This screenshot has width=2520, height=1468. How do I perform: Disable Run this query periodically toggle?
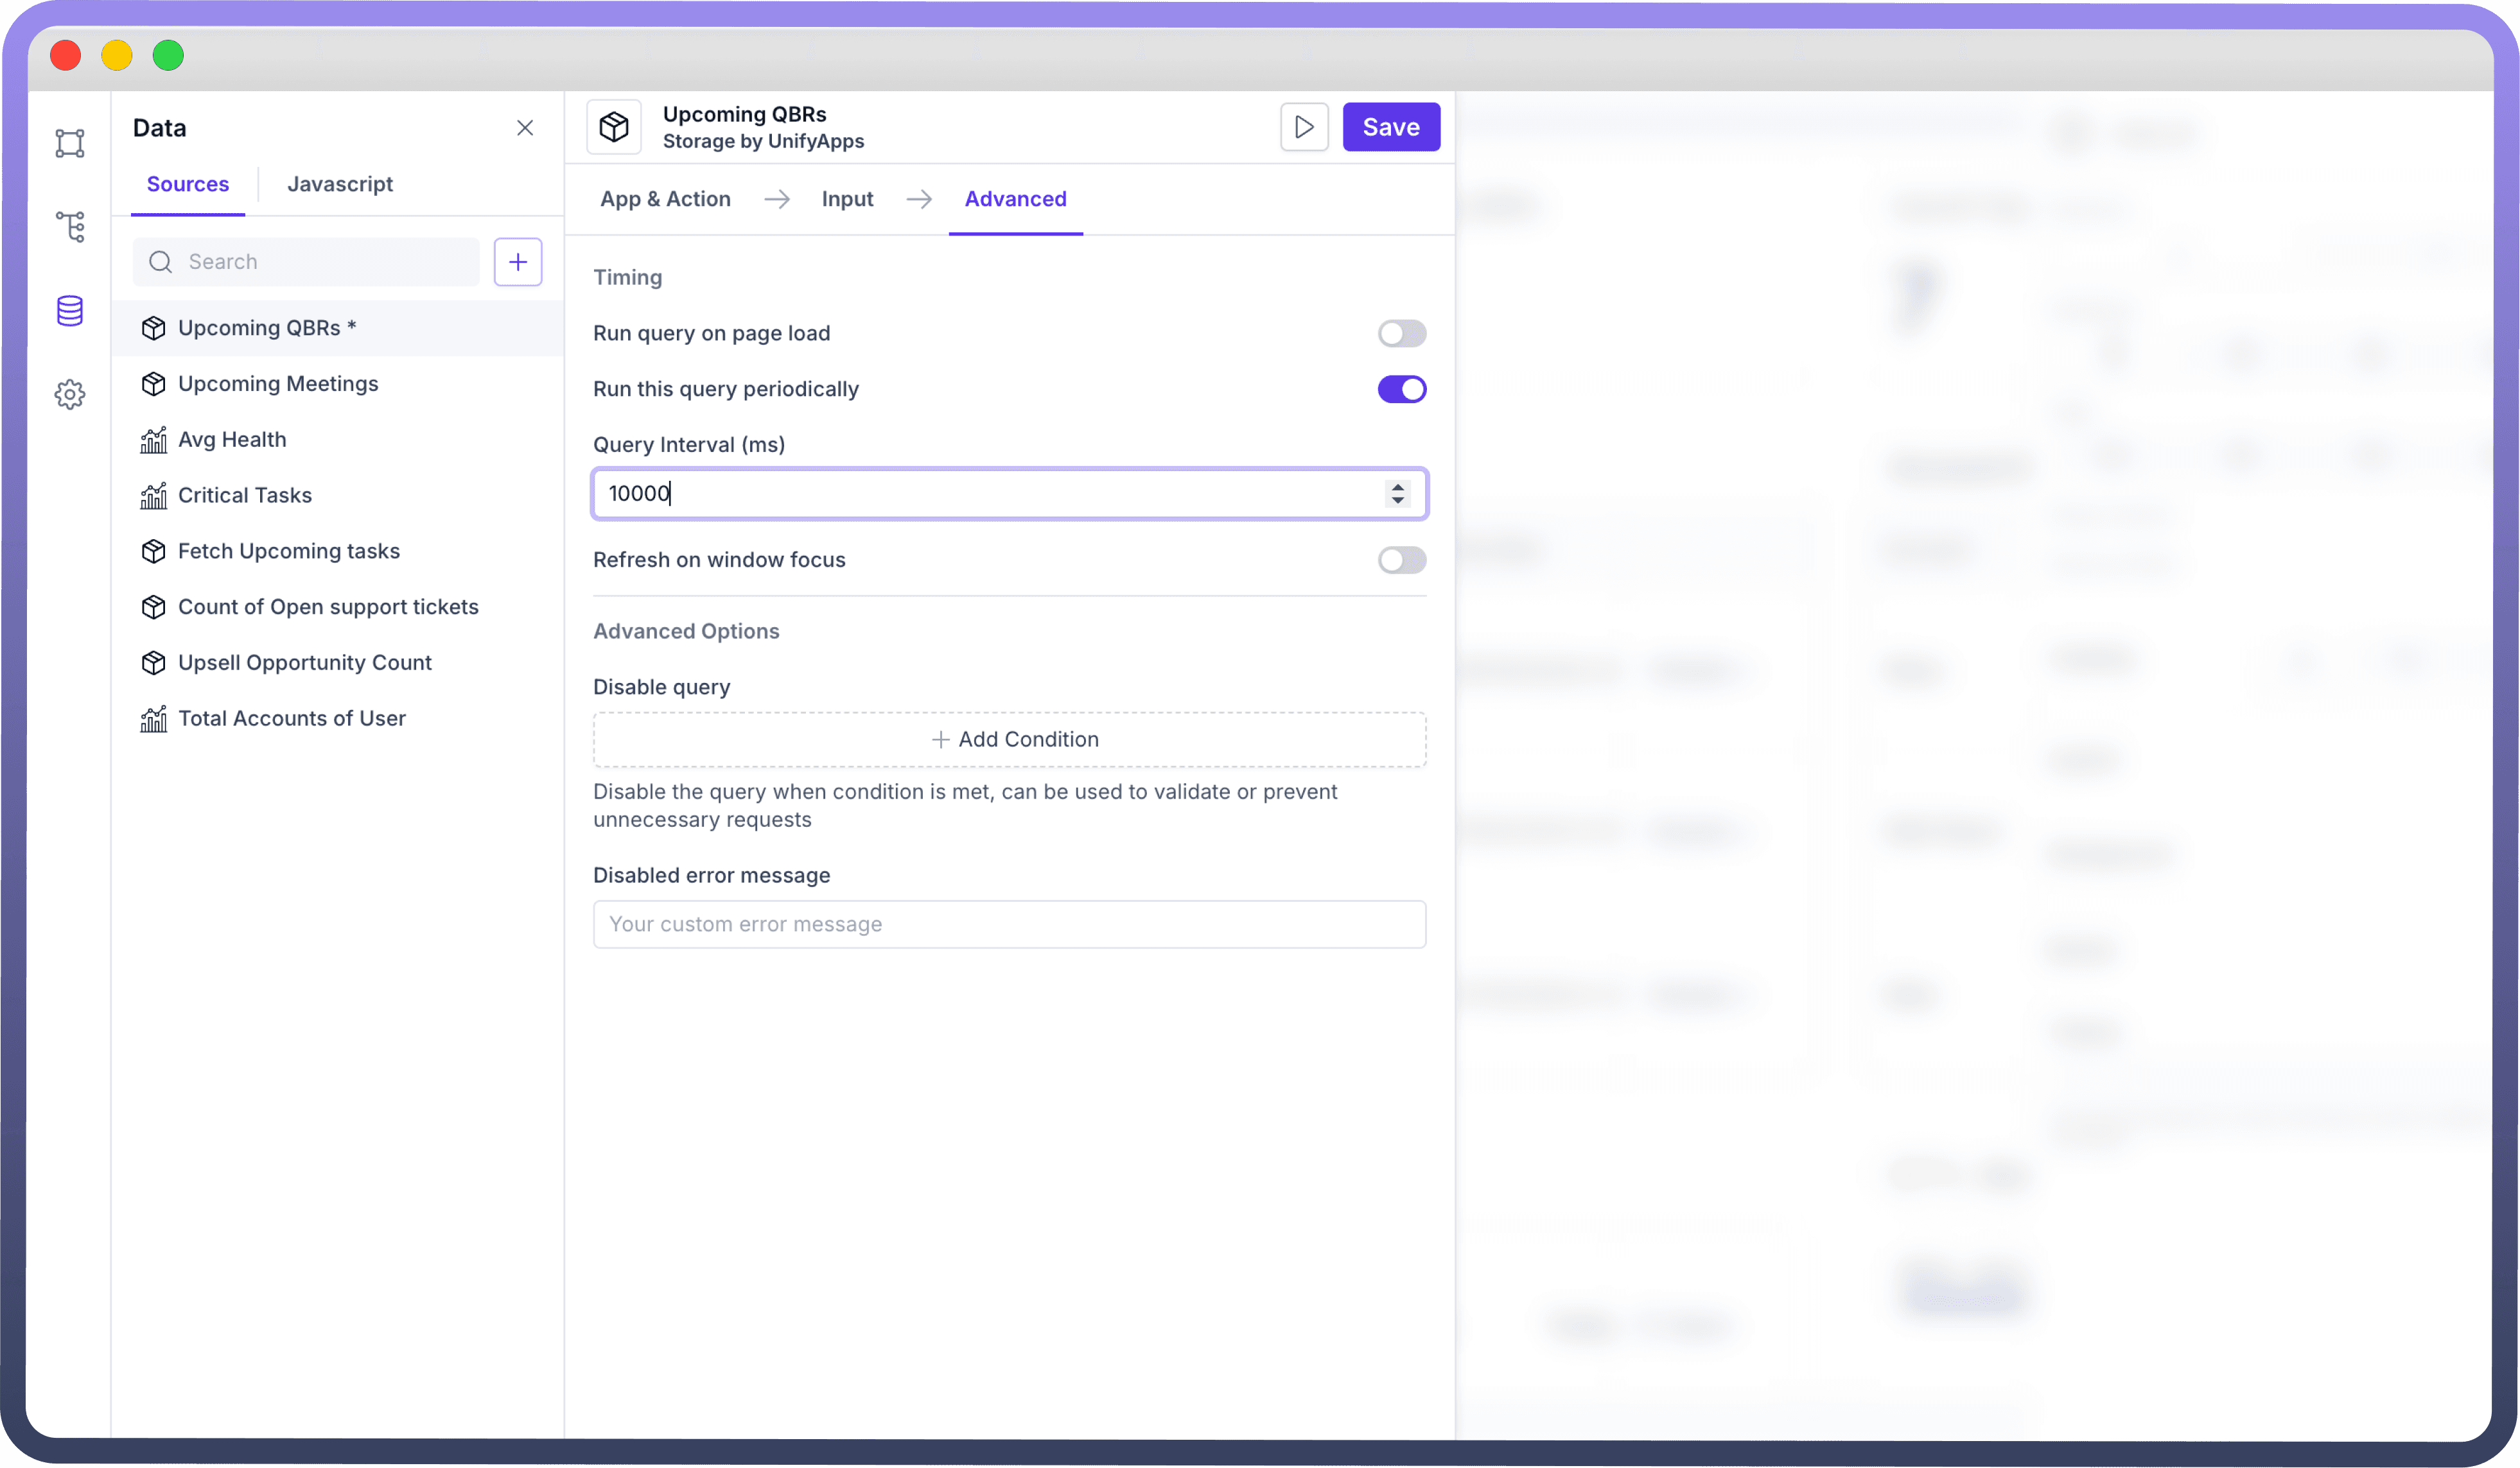(x=1401, y=389)
